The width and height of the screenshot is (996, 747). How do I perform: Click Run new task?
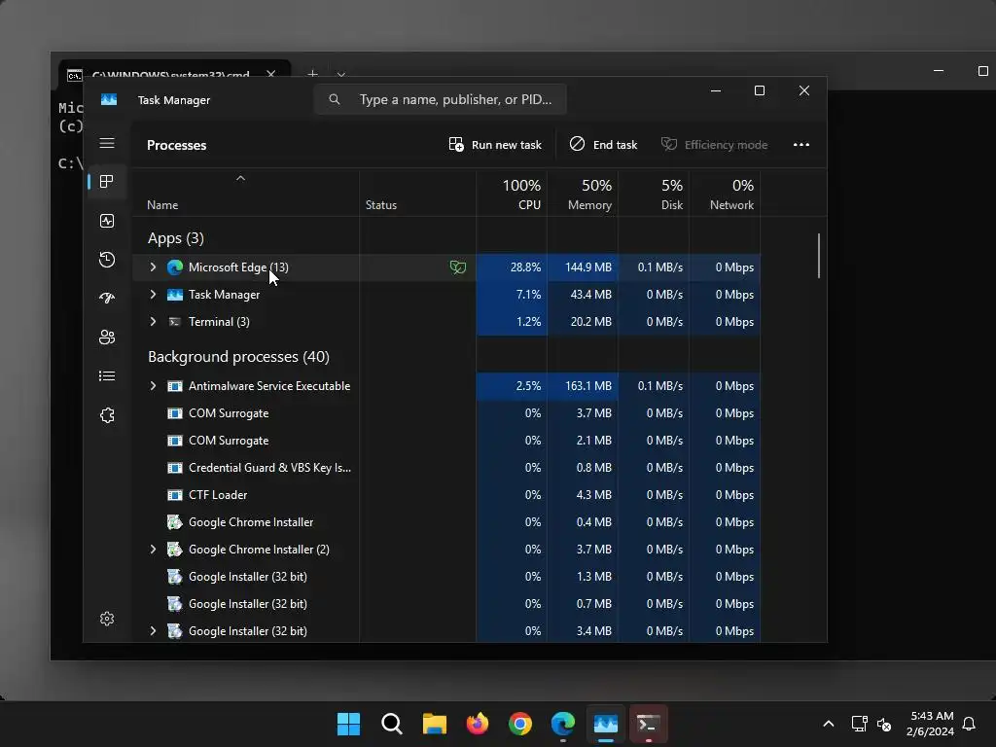tap(495, 145)
